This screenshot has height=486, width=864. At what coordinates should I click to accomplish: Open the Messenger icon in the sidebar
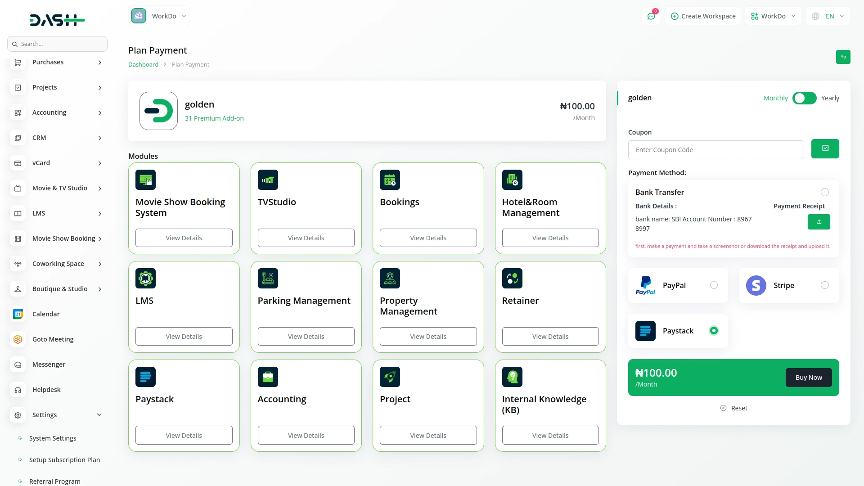(x=18, y=364)
